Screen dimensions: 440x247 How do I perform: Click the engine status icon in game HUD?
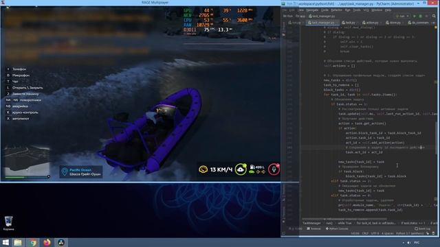(x=241, y=169)
